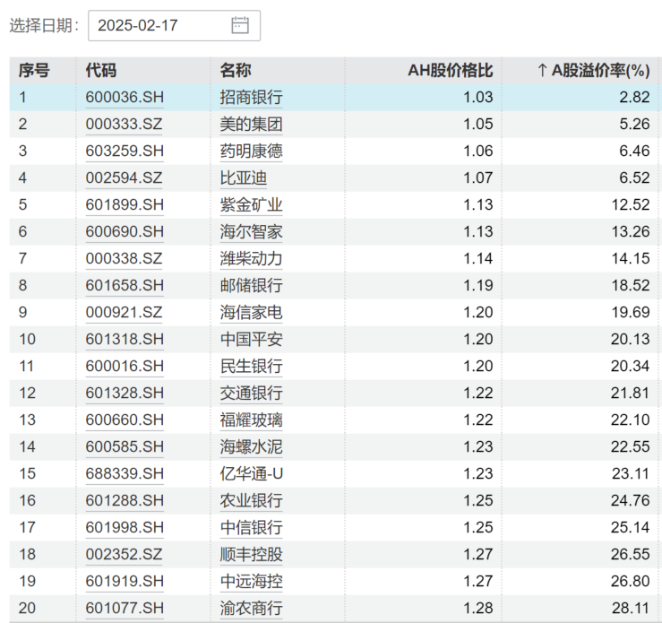Select premium value 6.46 for 药明康德
This screenshot has height=623, width=662.
pos(634,151)
